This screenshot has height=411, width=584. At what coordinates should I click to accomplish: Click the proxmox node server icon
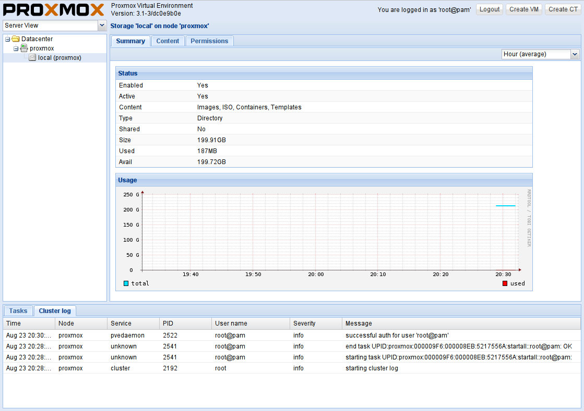click(x=24, y=48)
